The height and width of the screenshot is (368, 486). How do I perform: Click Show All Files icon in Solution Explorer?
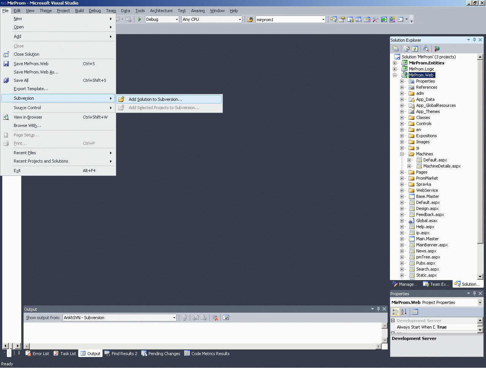[407, 49]
